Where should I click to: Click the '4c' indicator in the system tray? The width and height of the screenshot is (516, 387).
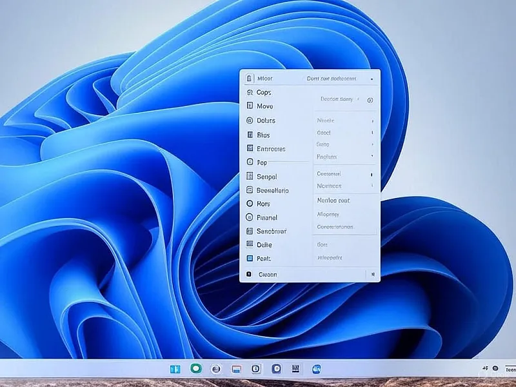click(x=485, y=368)
